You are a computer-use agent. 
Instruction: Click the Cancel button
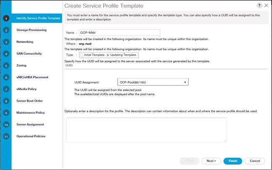tap(255, 161)
